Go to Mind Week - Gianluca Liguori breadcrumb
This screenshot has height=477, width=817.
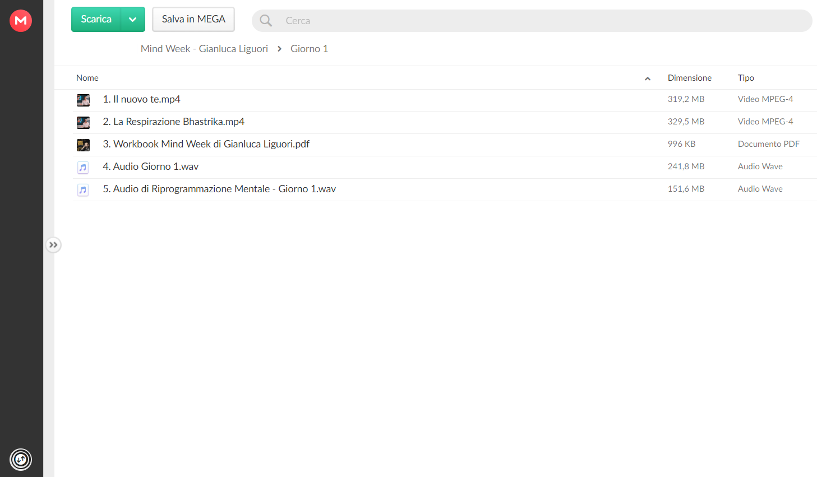(x=204, y=49)
